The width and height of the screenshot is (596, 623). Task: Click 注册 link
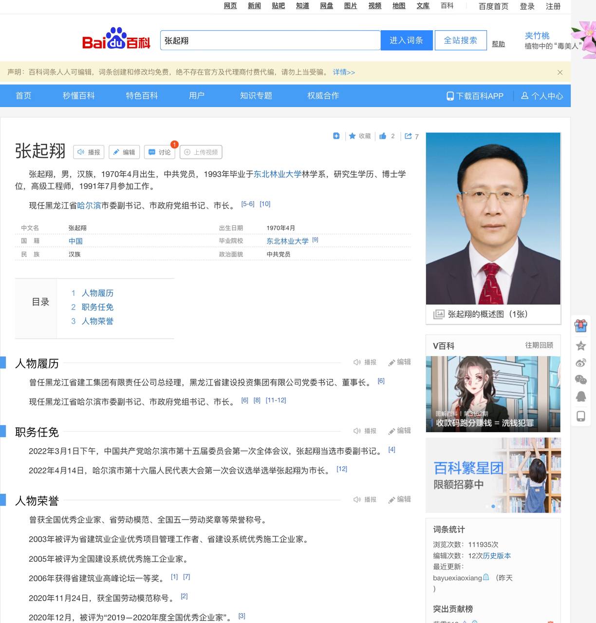coord(553,6)
